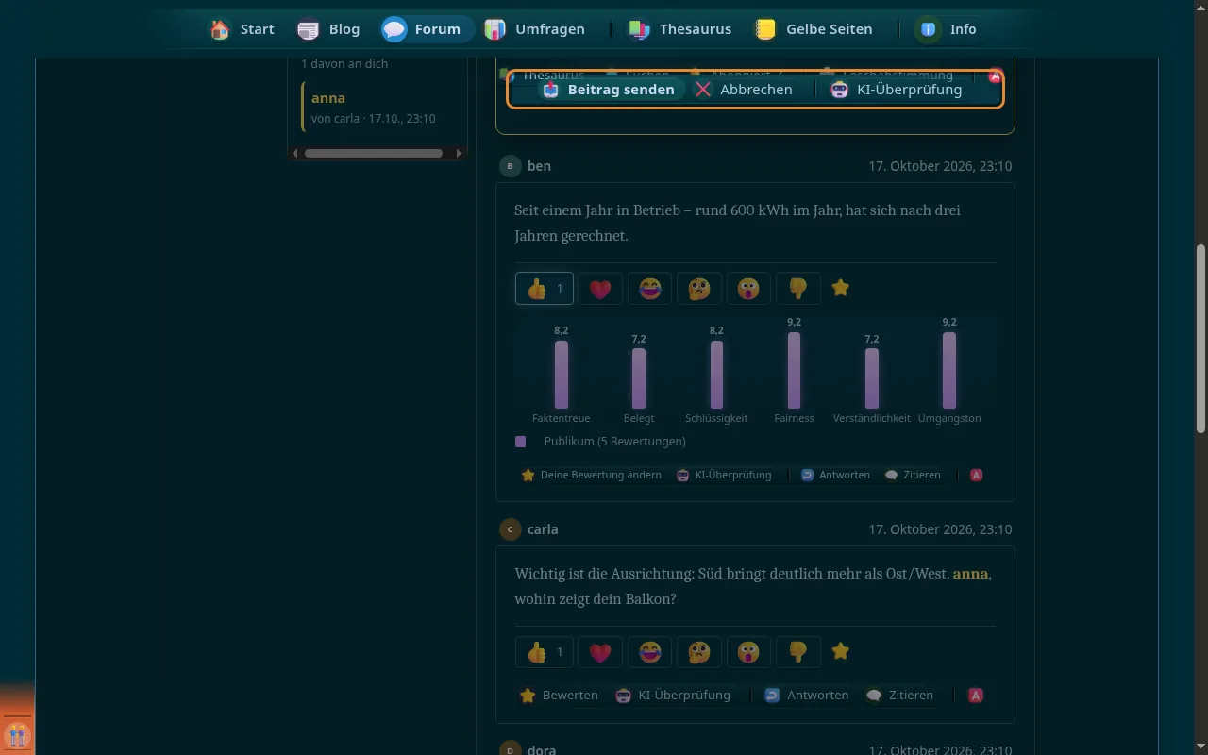Add thinking emoji reaction to carla's post
Screen dimensions: 1208x755
coord(698,652)
